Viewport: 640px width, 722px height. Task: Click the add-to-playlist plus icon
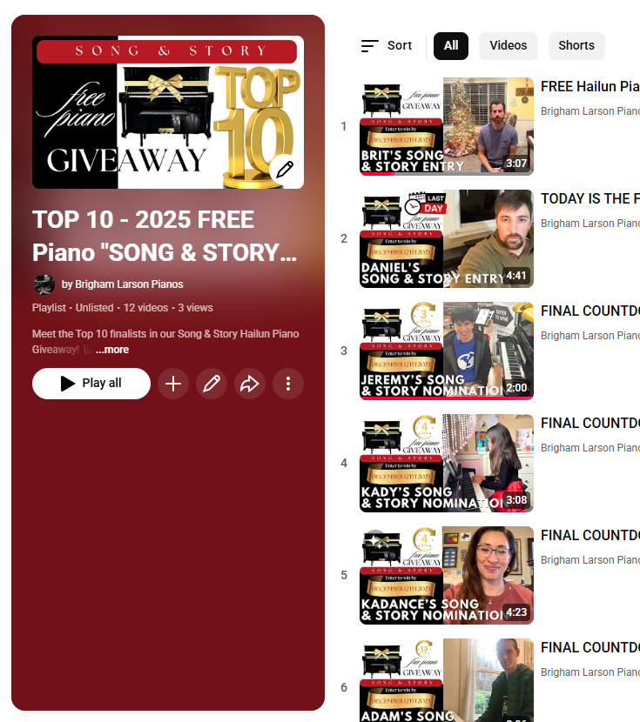(173, 384)
